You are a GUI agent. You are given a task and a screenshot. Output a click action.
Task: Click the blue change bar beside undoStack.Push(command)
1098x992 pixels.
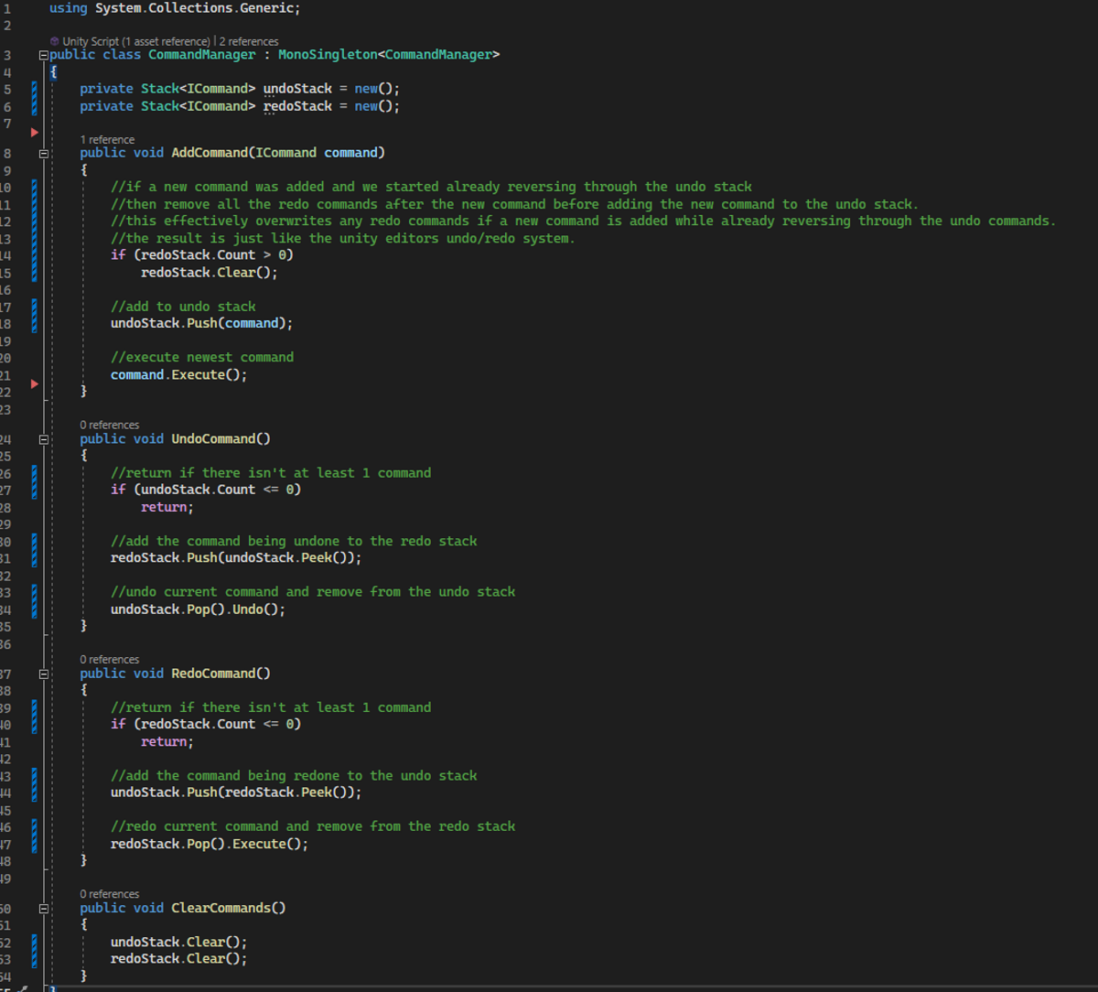35,315
